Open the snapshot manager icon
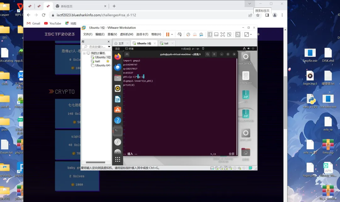 pos(201,35)
